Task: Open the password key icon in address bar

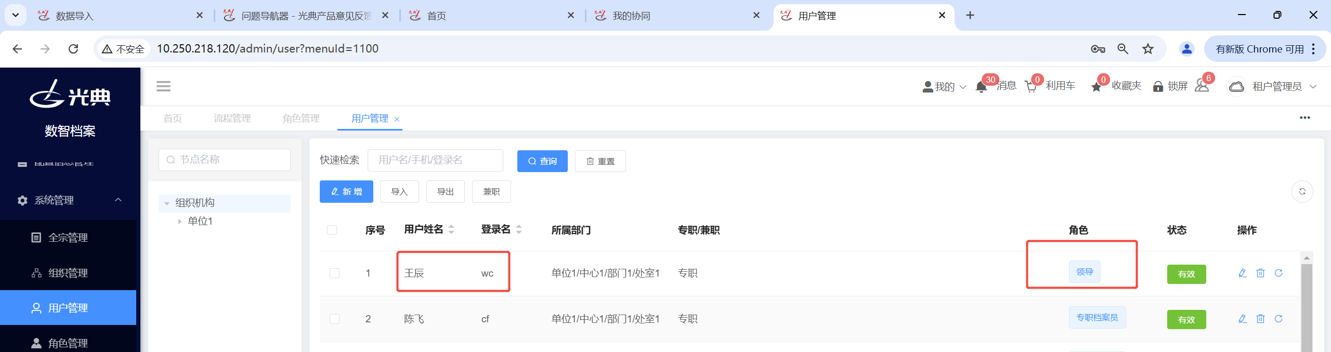Action: coord(1098,49)
